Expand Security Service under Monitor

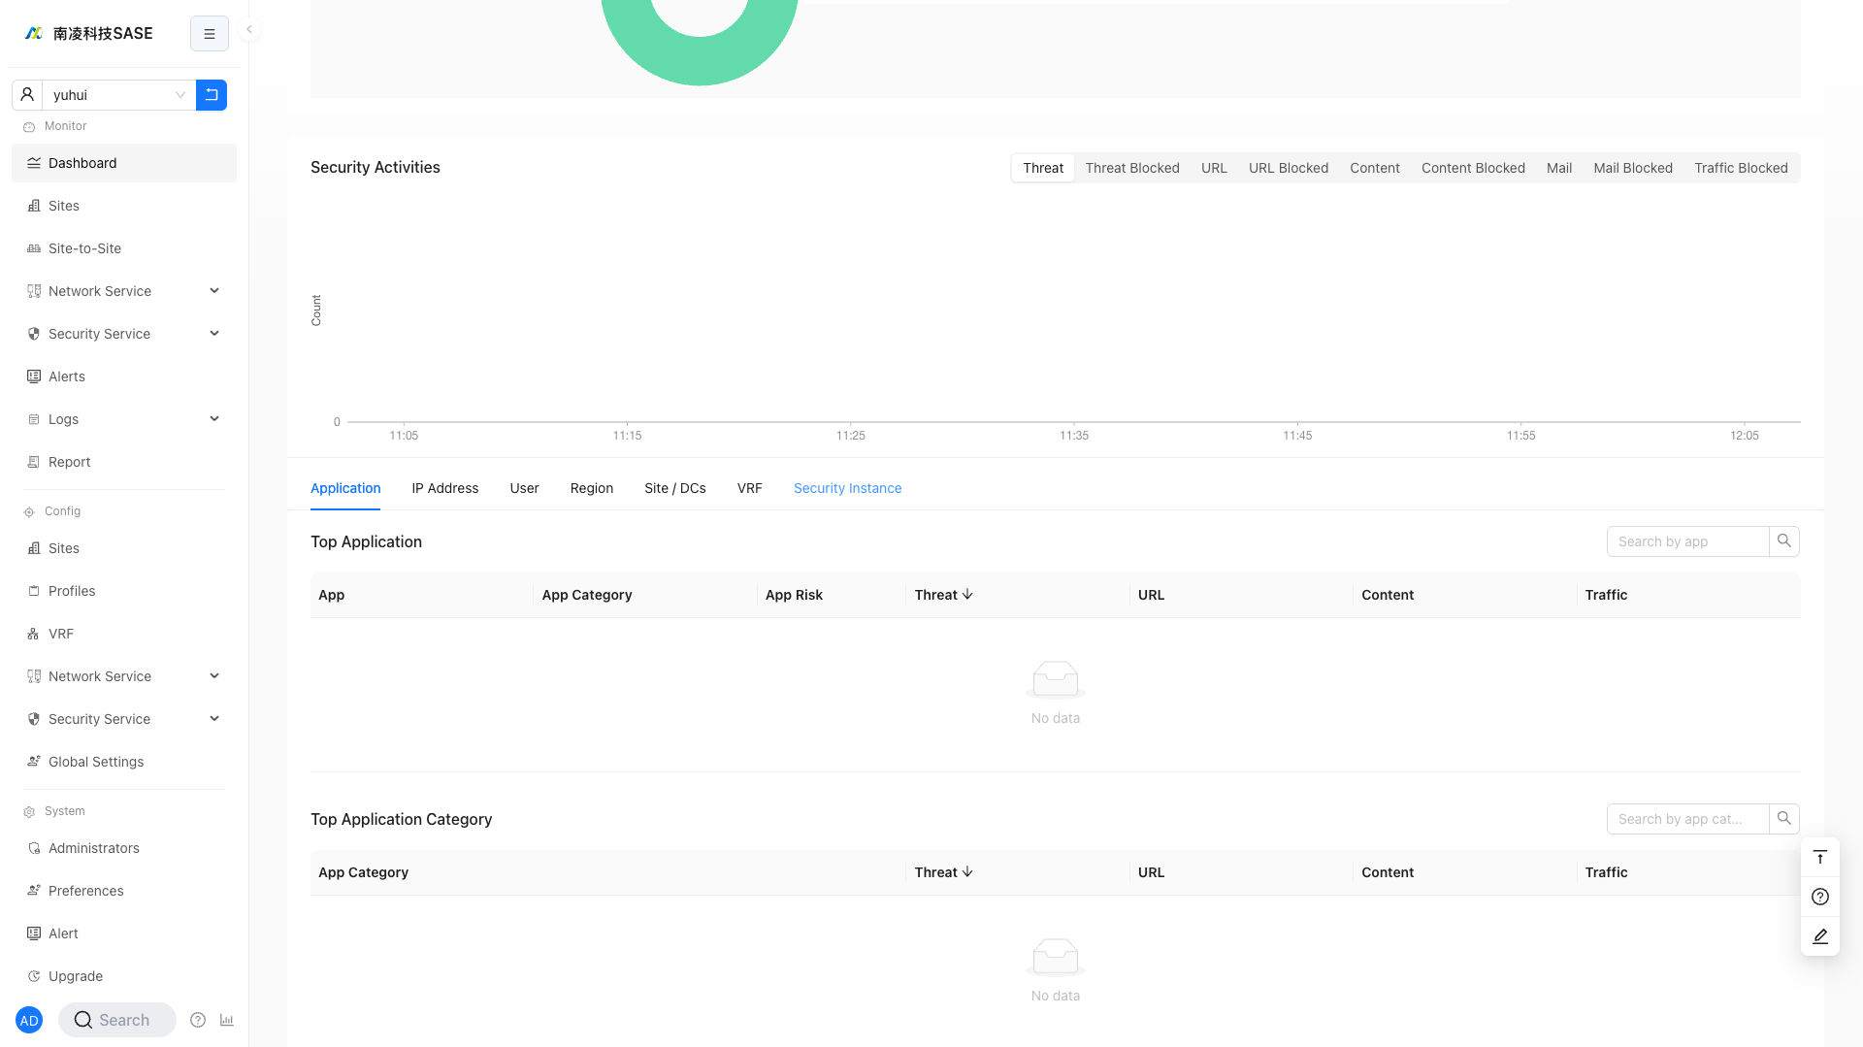point(124,334)
